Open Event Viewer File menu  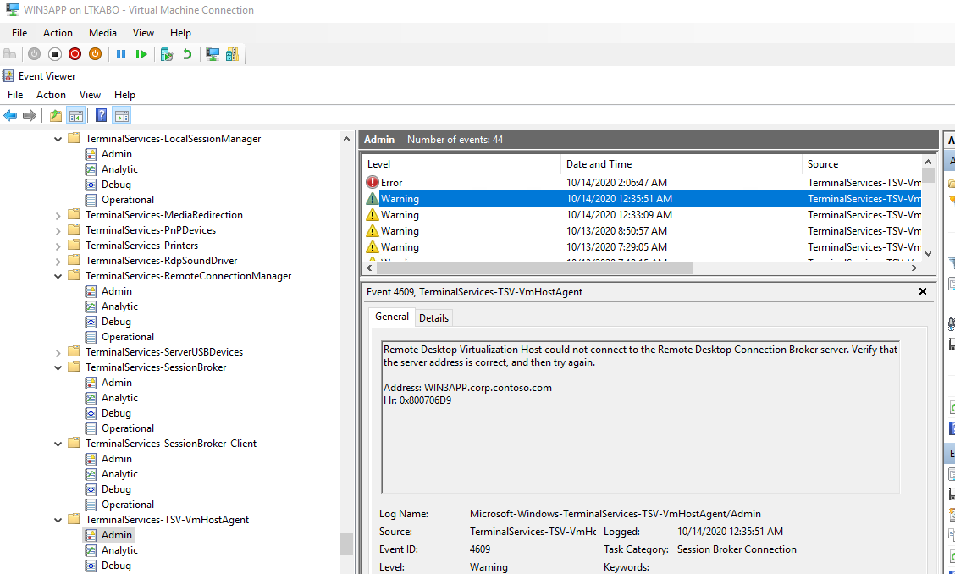click(x=15, y=95)
